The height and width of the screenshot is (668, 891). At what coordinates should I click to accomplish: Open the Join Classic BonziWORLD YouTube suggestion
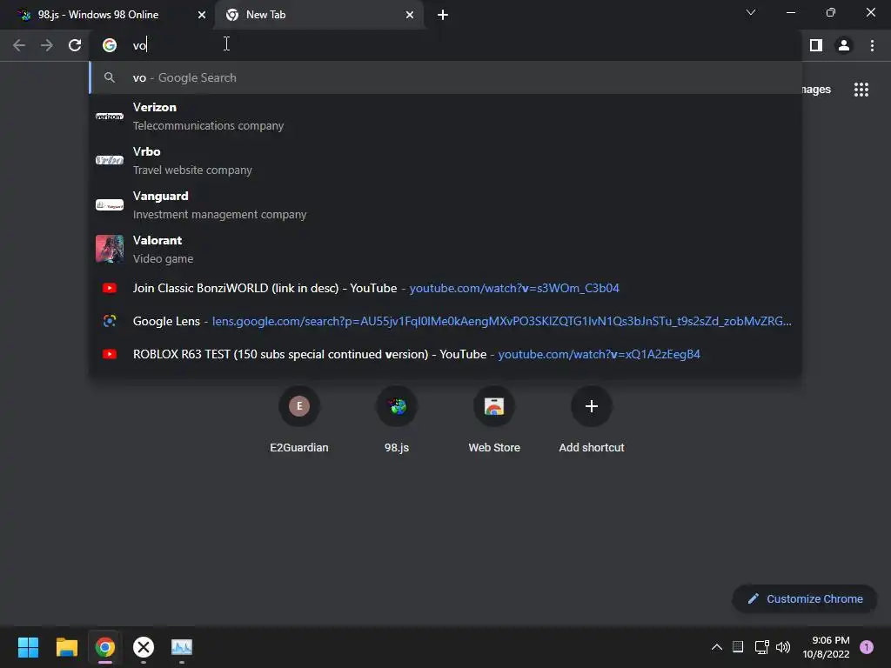click(x=445, y=288)
